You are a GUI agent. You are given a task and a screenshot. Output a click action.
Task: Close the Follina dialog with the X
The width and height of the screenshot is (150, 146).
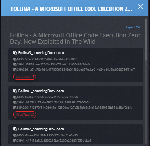(x=140, y=7)
